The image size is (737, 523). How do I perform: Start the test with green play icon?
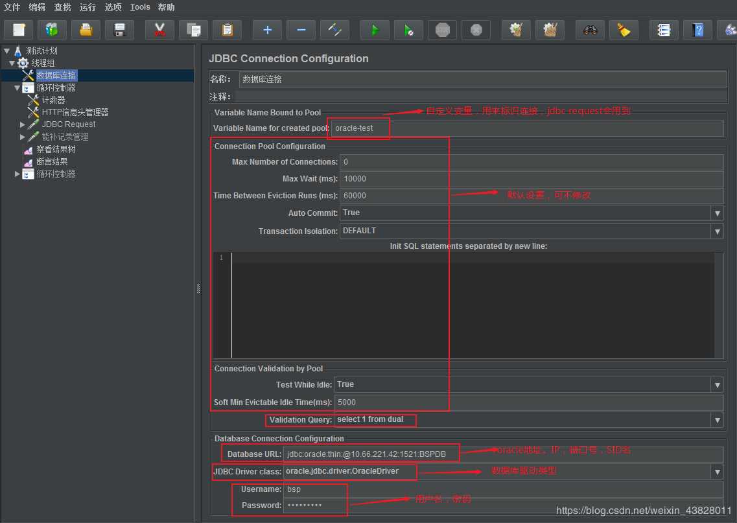(375, 30)
